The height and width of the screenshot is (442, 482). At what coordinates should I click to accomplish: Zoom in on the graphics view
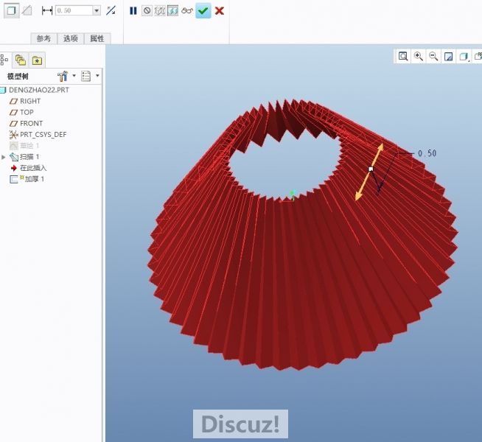419,56
